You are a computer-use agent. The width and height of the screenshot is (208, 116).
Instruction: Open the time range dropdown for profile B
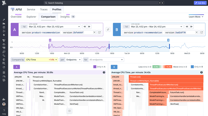click(153, 26)
